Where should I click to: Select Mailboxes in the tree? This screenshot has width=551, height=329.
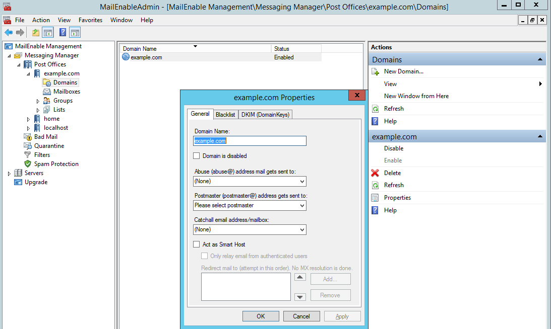click(x=67, y=92)
